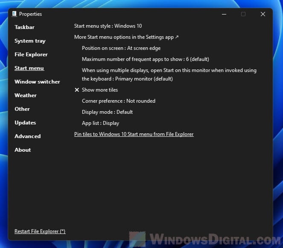Open the Other section
This screenshot has width=283, height=248.
coord(22,109)
